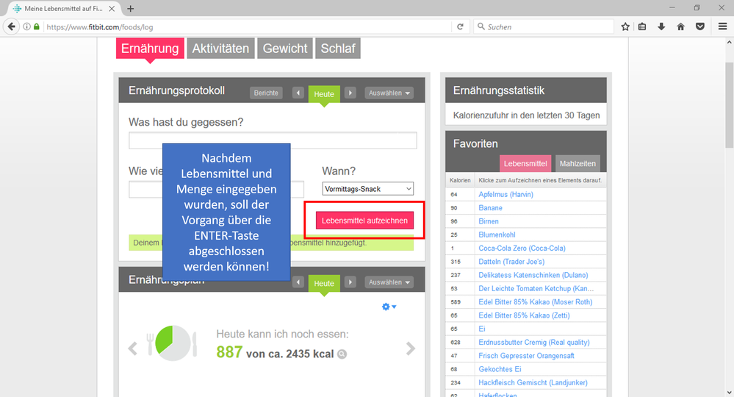Reload the page with refresh icon
Image resolution: width=734 pixels, height=397 pixels.
click(x=461, y=26)
